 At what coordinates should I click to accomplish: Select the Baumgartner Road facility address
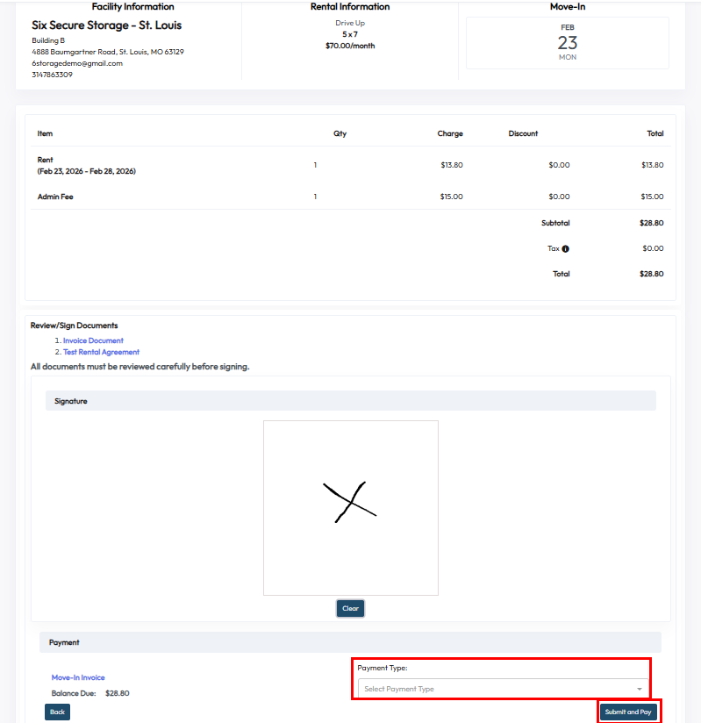pyautogui.click(x=108, y=52)
